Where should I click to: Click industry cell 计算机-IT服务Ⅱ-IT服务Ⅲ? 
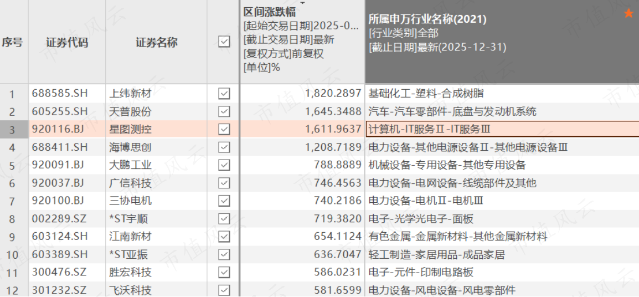point(429,129)
